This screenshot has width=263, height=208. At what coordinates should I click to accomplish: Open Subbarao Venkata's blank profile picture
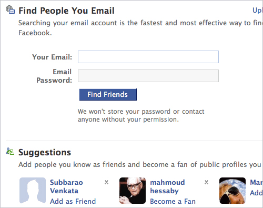coord(33,191)
